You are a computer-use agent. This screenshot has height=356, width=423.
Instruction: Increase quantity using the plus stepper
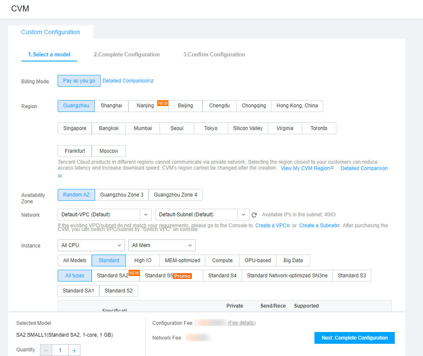[x=74, y=350]
